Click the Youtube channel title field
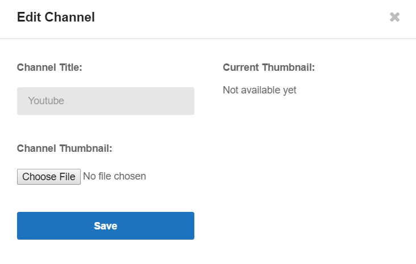Image resolution: width=416 pixels, height=264 pixels. 106,101
